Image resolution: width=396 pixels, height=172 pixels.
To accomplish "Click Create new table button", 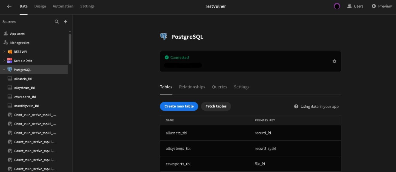I will [x=179, y=106].
